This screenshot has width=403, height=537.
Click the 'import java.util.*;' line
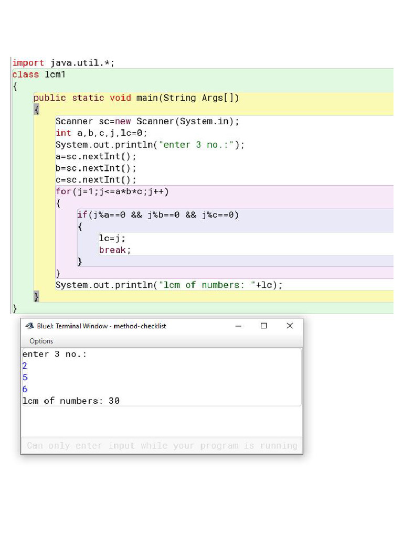[63, 63]
